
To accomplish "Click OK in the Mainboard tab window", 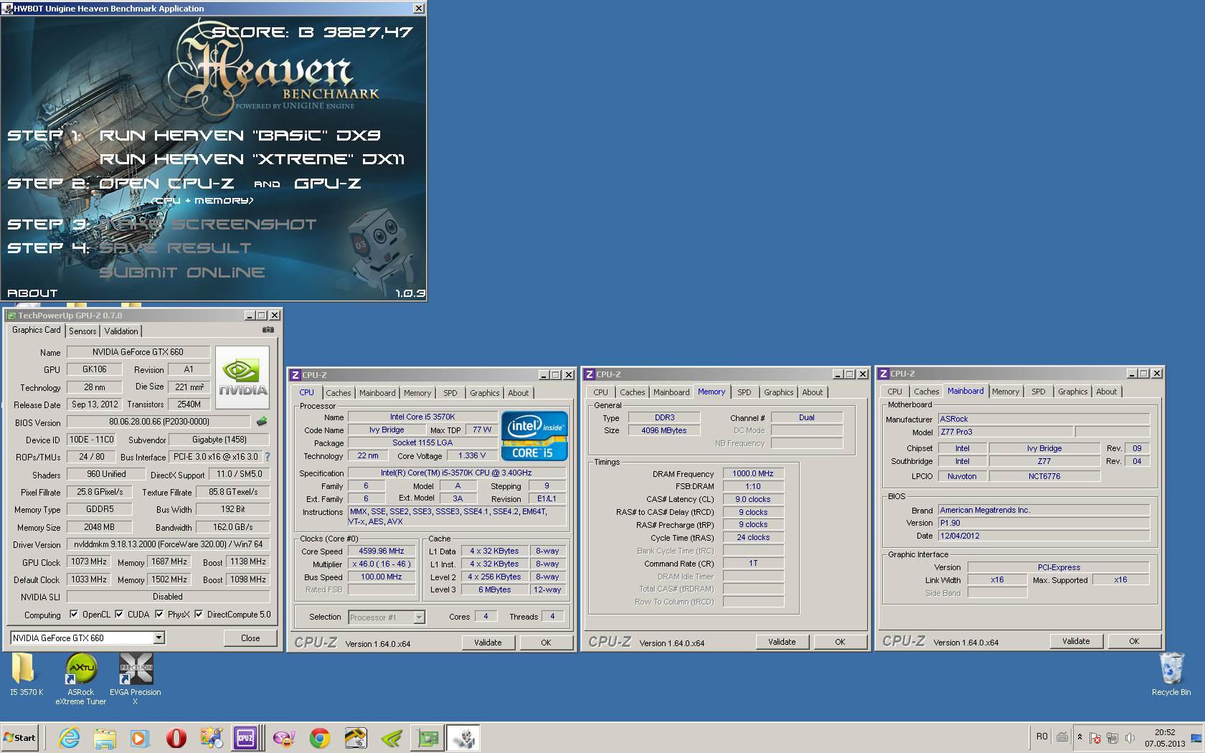I will pos(1134,641).
